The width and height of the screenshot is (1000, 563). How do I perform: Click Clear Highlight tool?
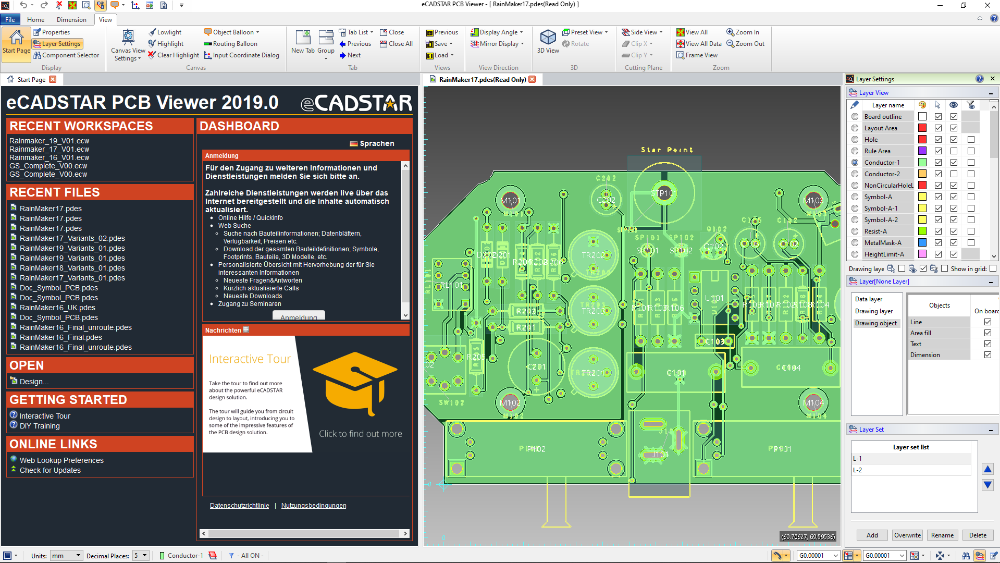point(174,55)
